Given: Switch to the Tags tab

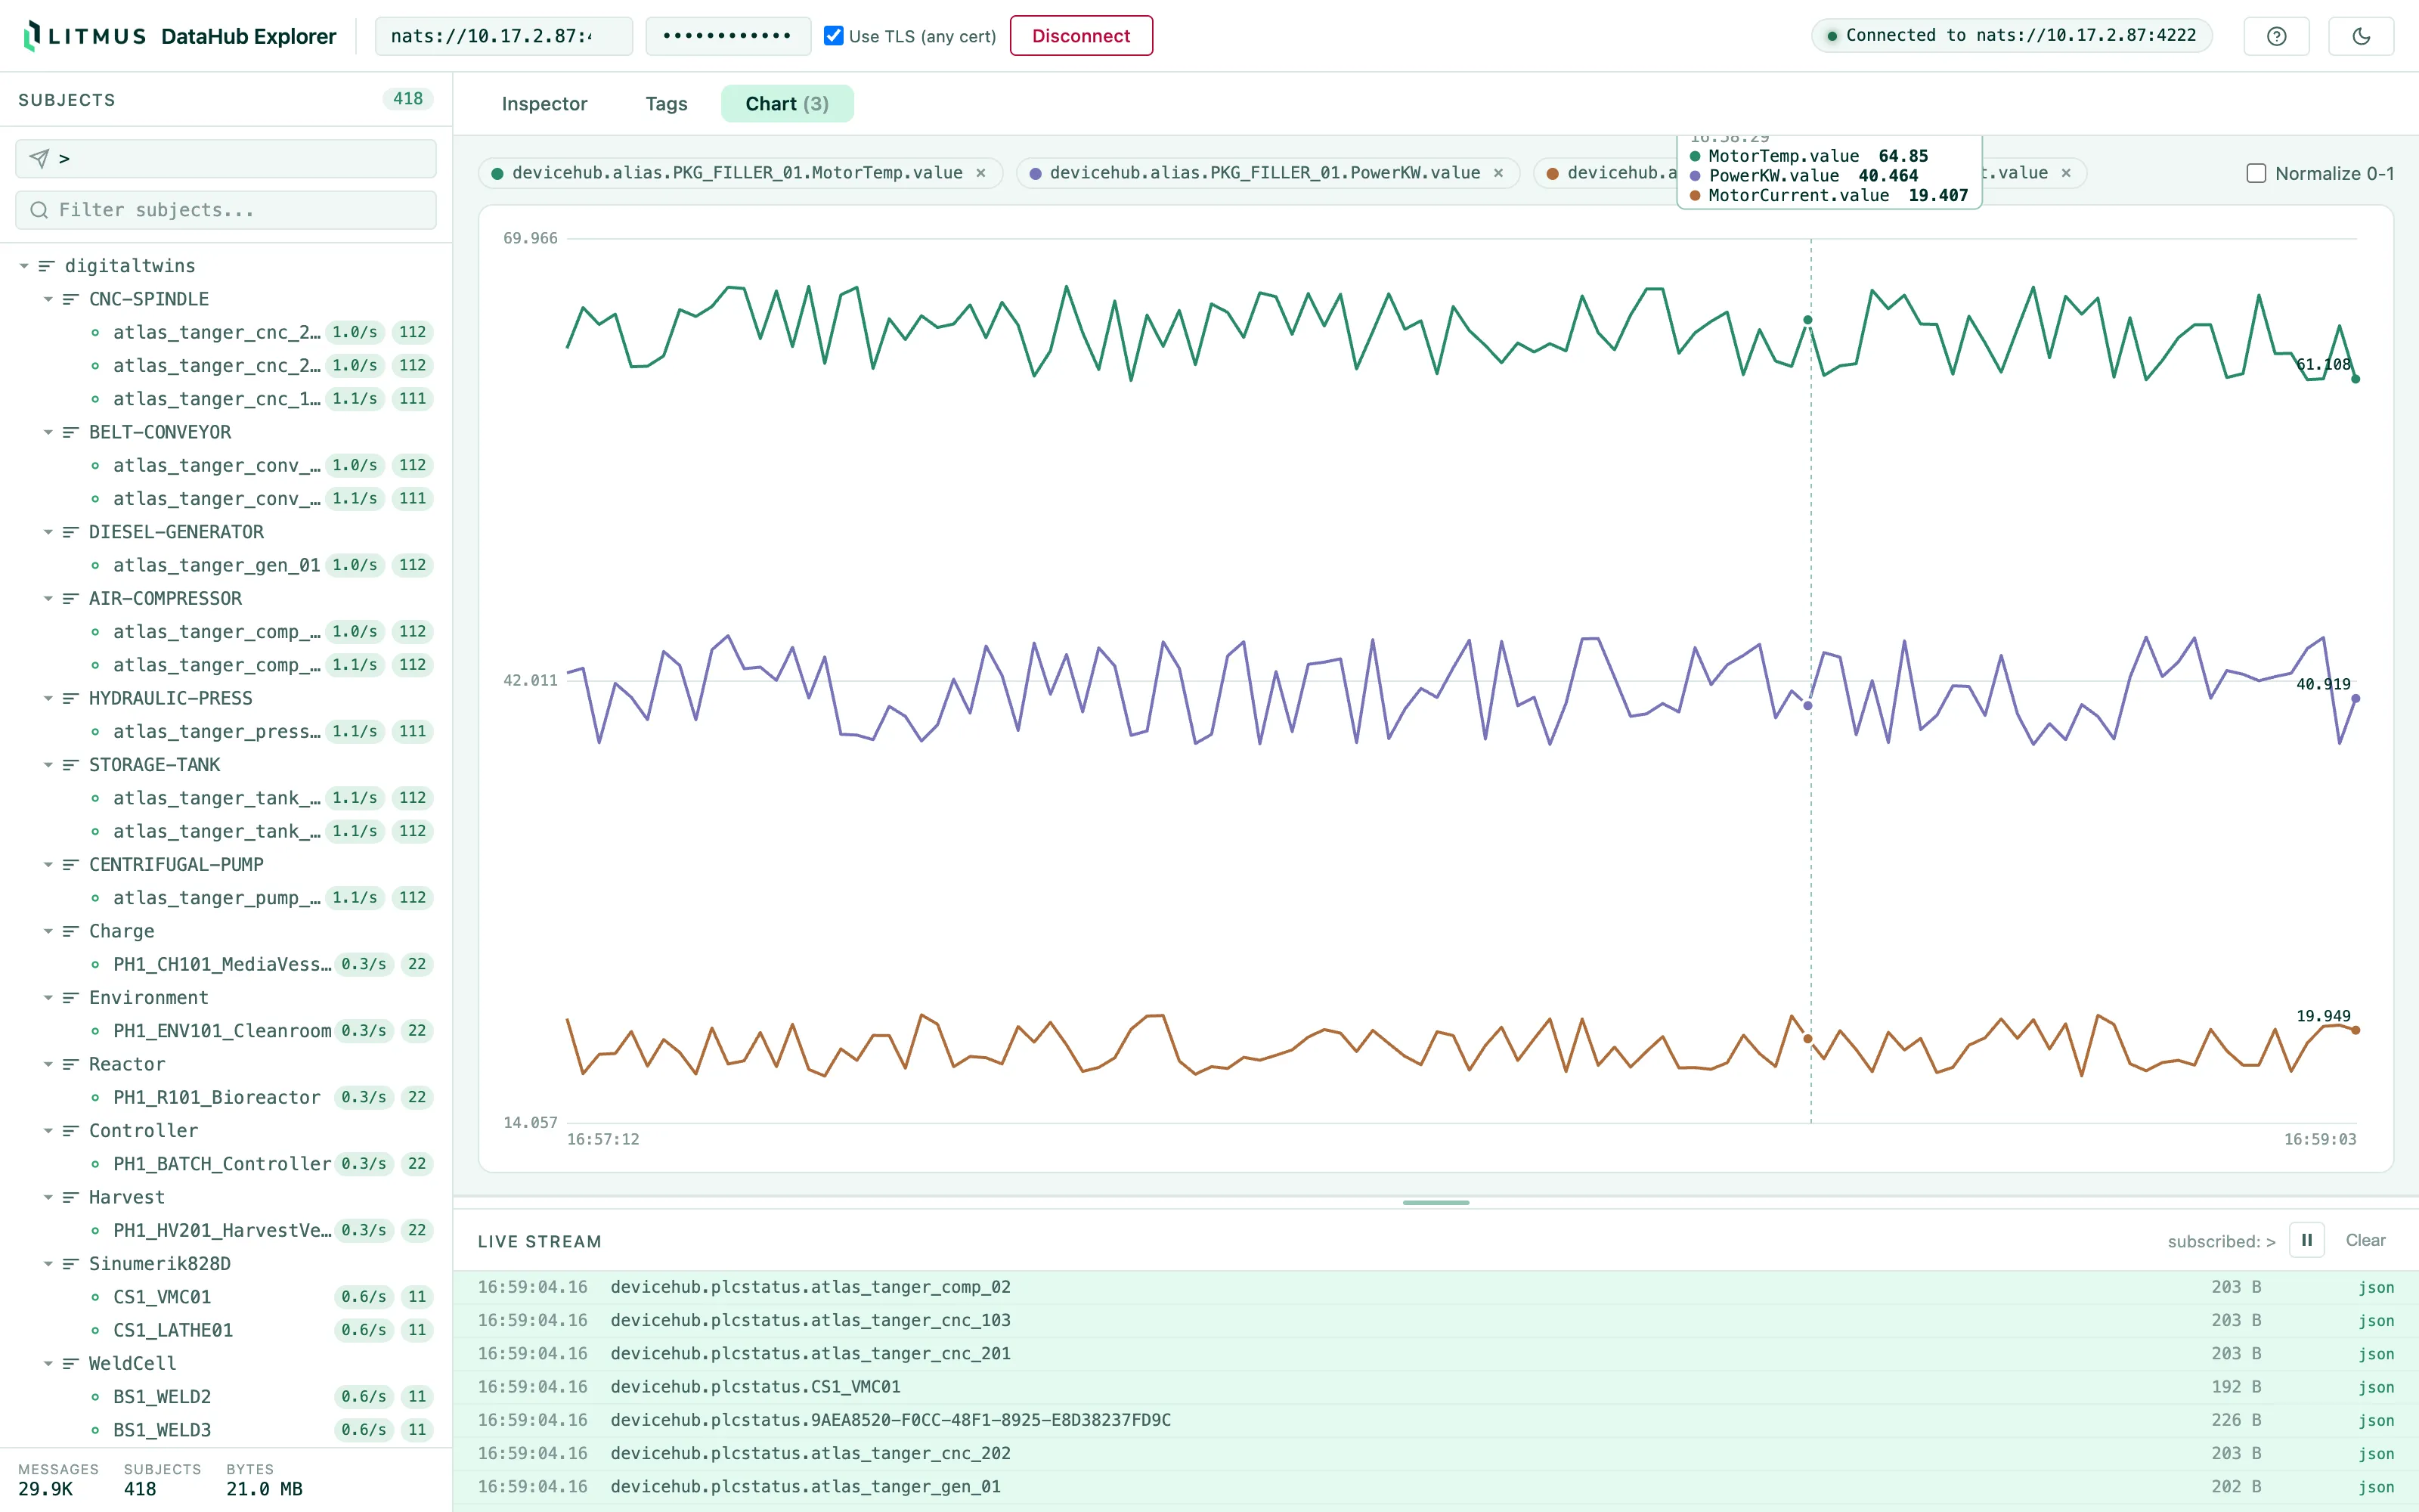Looking at the screenshot, I should click(x=667, y=104).
